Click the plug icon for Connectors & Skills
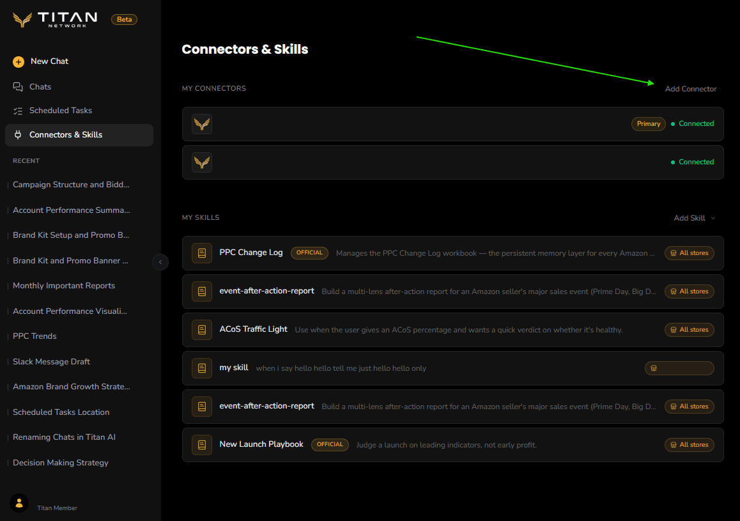Screen dimensions: 740x521 click(18, 135)
